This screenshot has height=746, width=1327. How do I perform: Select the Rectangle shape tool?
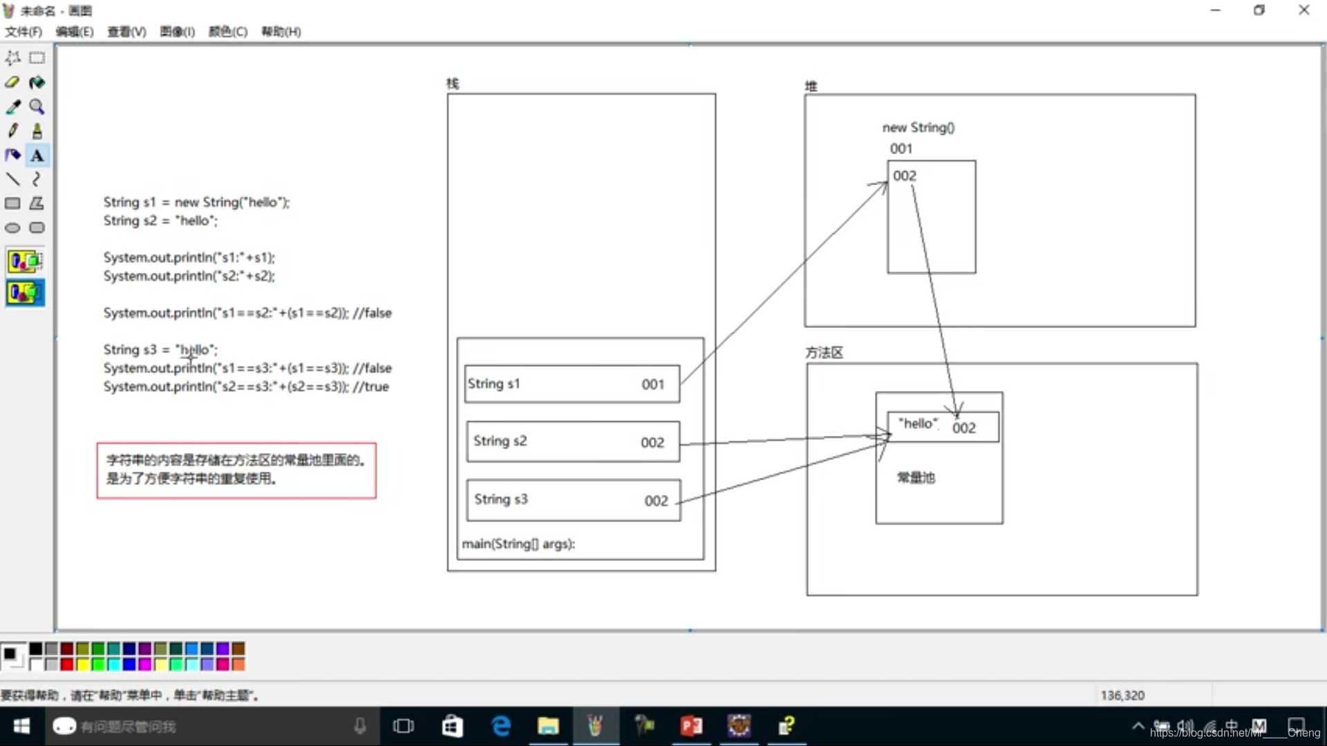click(13, 203)
